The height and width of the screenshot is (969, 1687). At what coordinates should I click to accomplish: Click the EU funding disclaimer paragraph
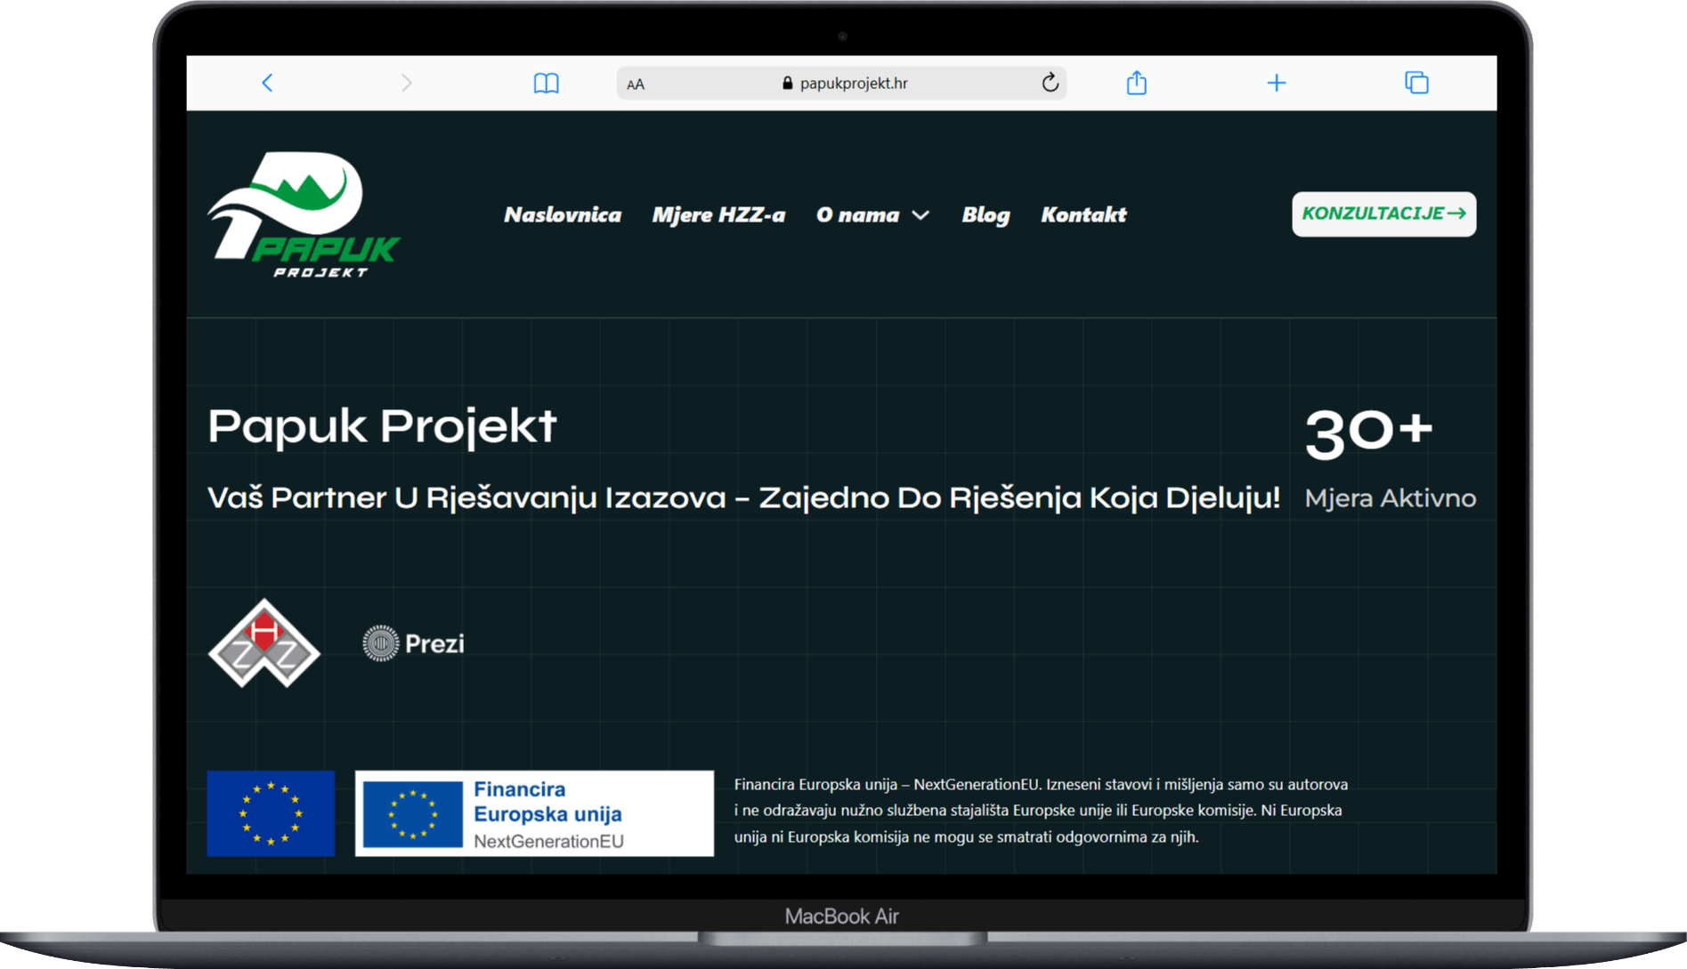(1041, 811)
